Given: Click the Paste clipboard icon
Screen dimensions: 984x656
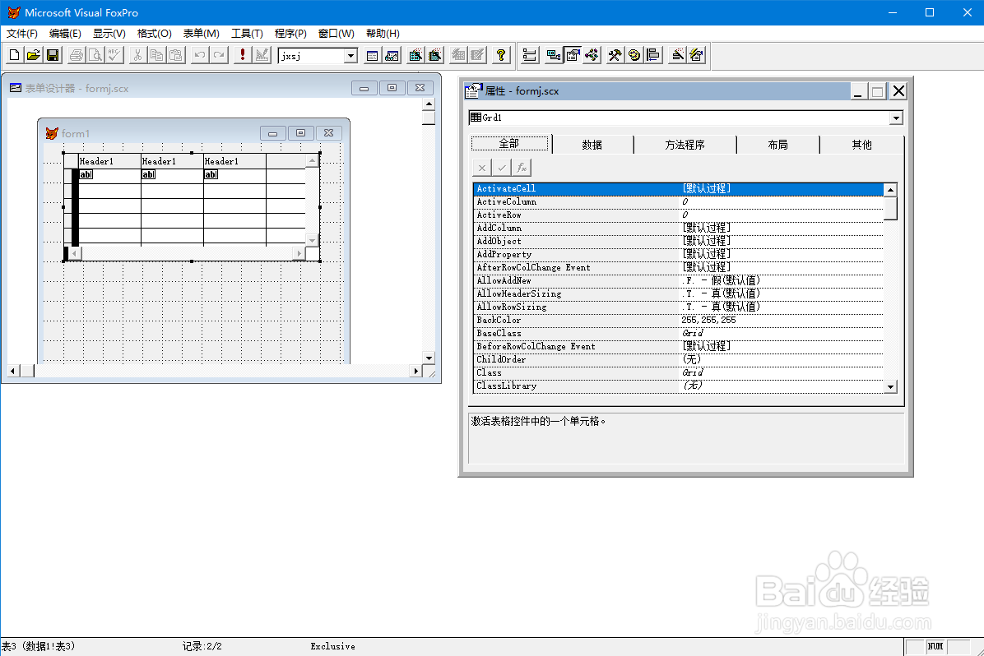Looking at the screenshot, I should (176, 55).
